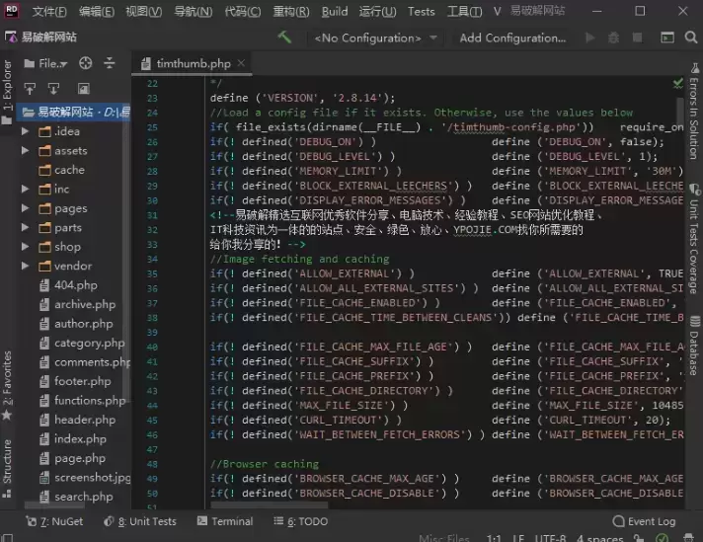Click the downward arrow icon below File

(53, 89)
